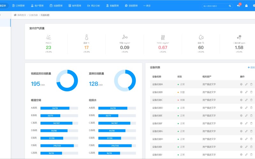Go to 分类名称 breadcrumb link
This screenshot has height=159, width=255.
tap(33, 15)
